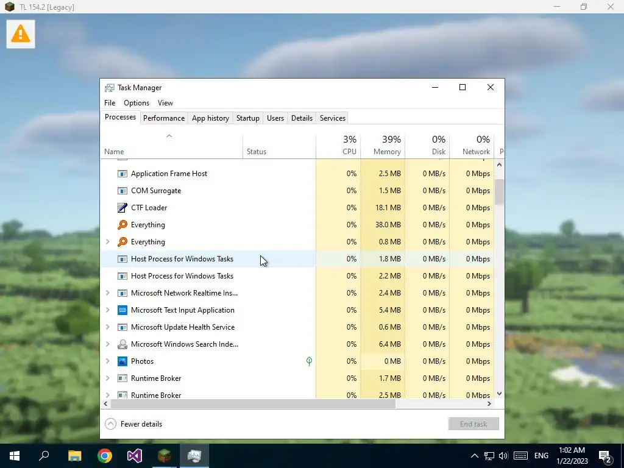
Task: Click the scroll up arrow of process list
Action: [x=500, y=165]
